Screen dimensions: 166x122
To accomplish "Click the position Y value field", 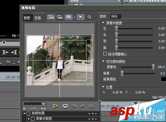I will pos(137,92).
